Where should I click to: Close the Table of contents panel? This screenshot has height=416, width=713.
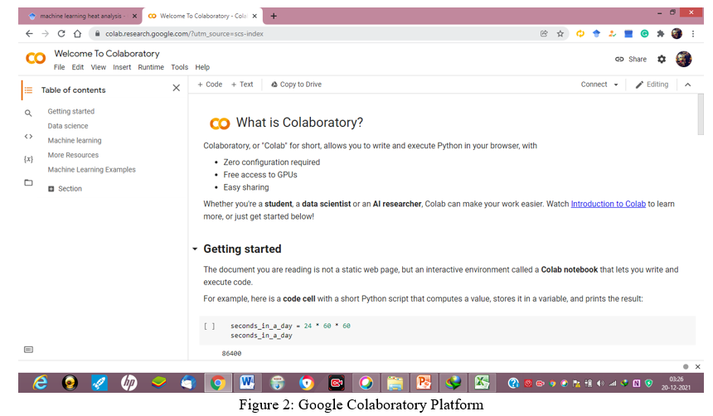coord(177,88)
